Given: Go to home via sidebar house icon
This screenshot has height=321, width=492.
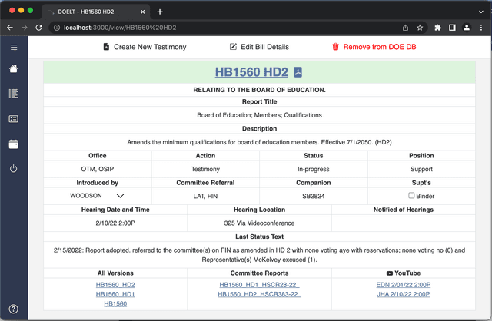Looking at the screenshot, I should click(x=13, y=69).
